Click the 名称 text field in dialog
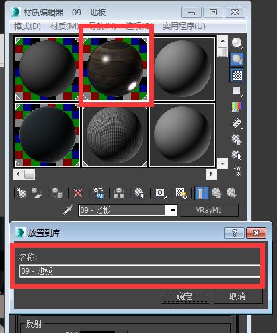Image resolution: width=277 pixels, height=333 pixels. point(140,271)
